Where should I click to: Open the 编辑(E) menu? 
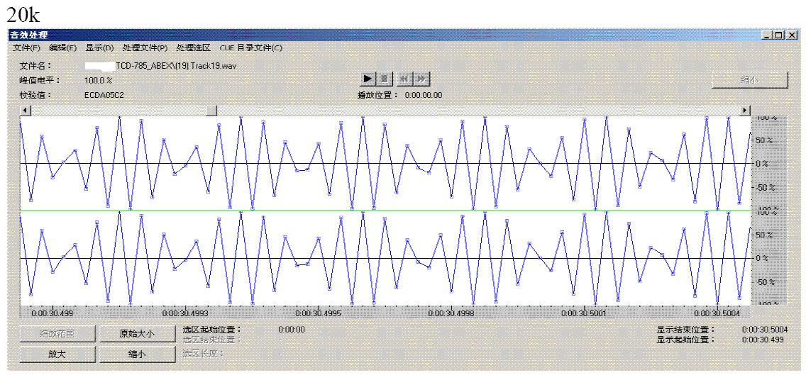tap(62, 48)
